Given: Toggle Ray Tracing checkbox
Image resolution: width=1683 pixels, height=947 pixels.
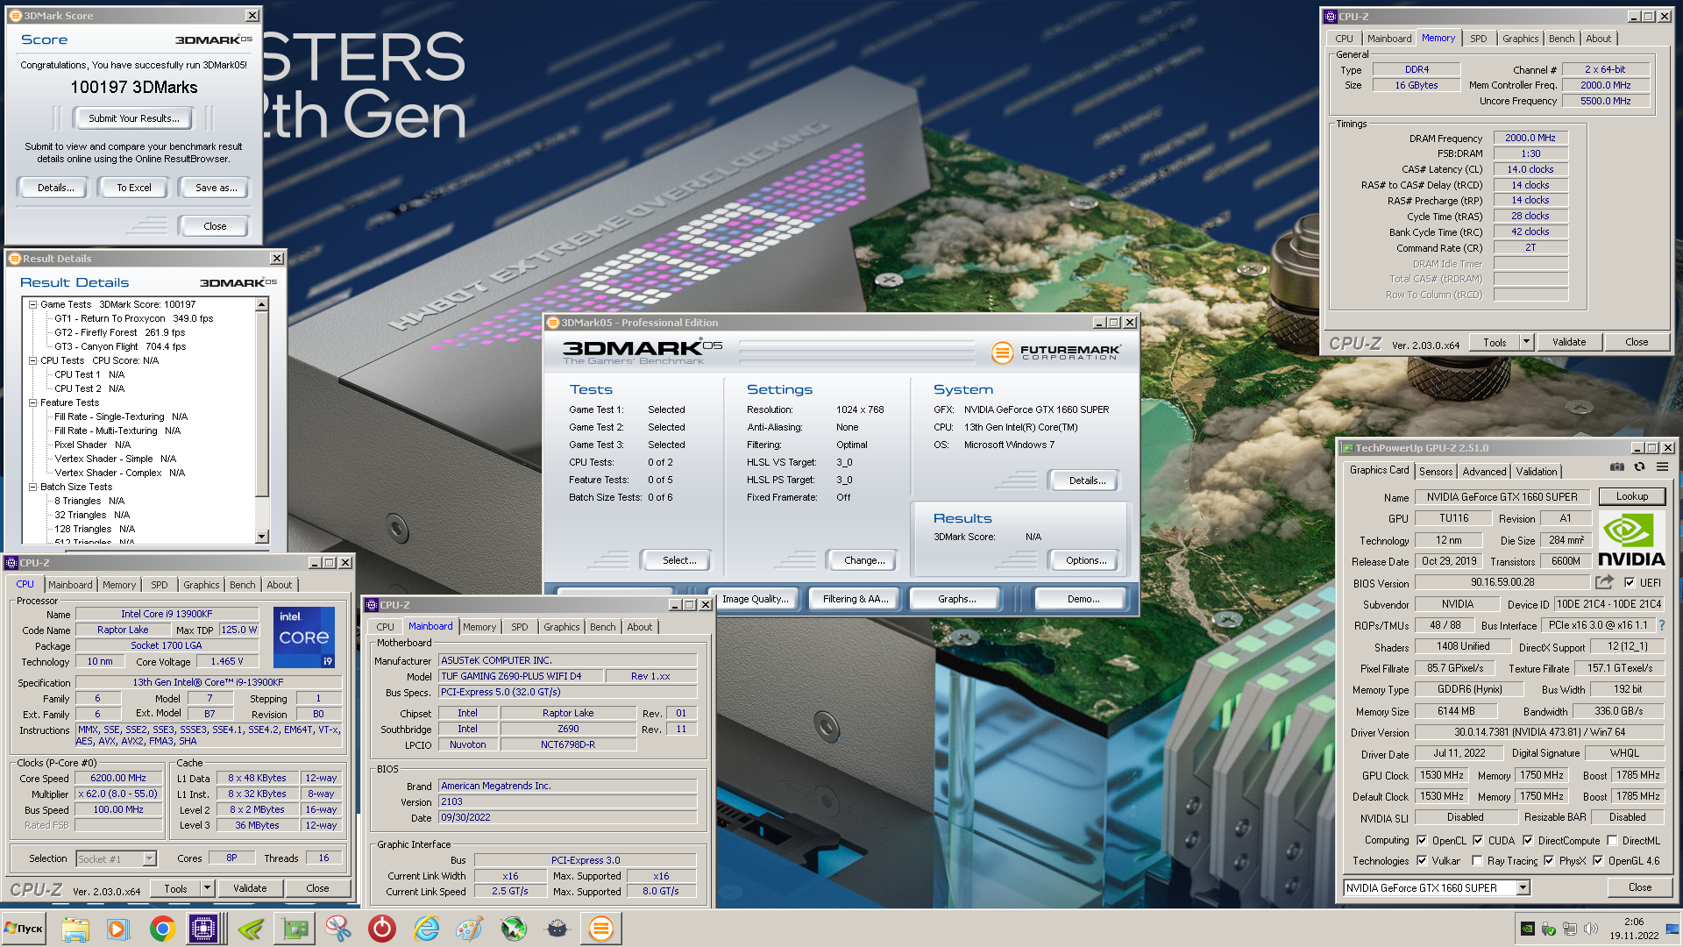Looking at the screenshot, I should tap(1478, 860).
